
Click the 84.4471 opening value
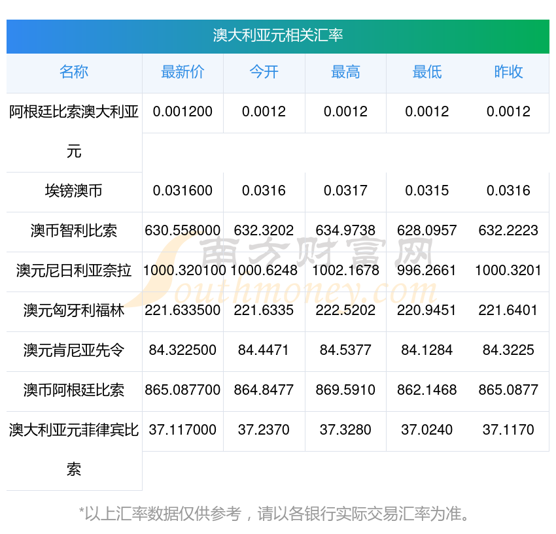[263, 350]
